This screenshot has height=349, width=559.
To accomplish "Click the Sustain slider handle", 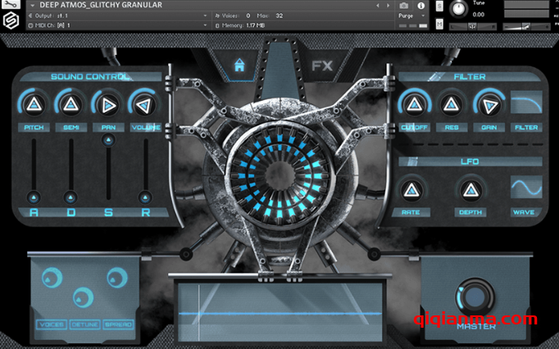I will click(x=107, y=142).
